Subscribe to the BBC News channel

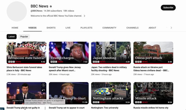[168, 8]
